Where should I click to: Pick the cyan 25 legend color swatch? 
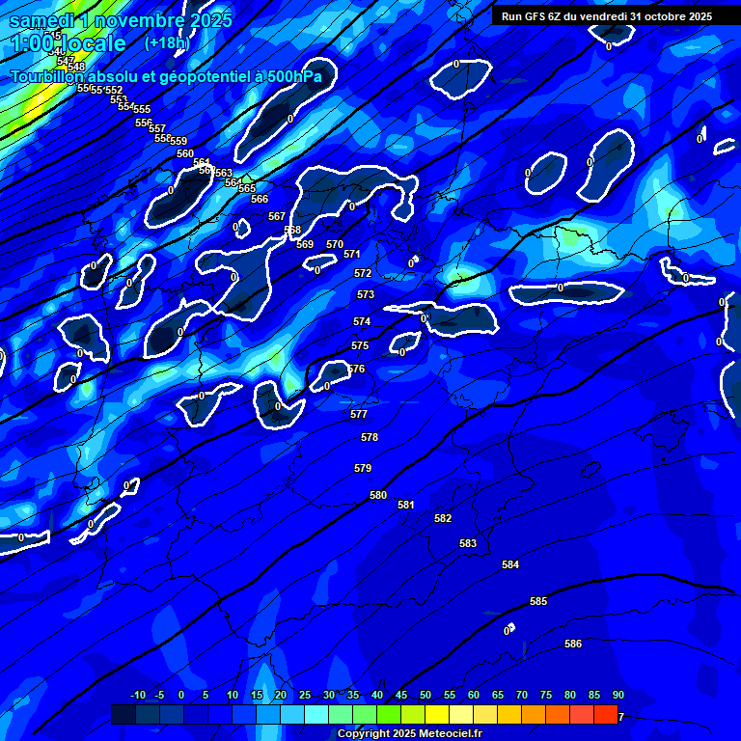click(292, 715)
